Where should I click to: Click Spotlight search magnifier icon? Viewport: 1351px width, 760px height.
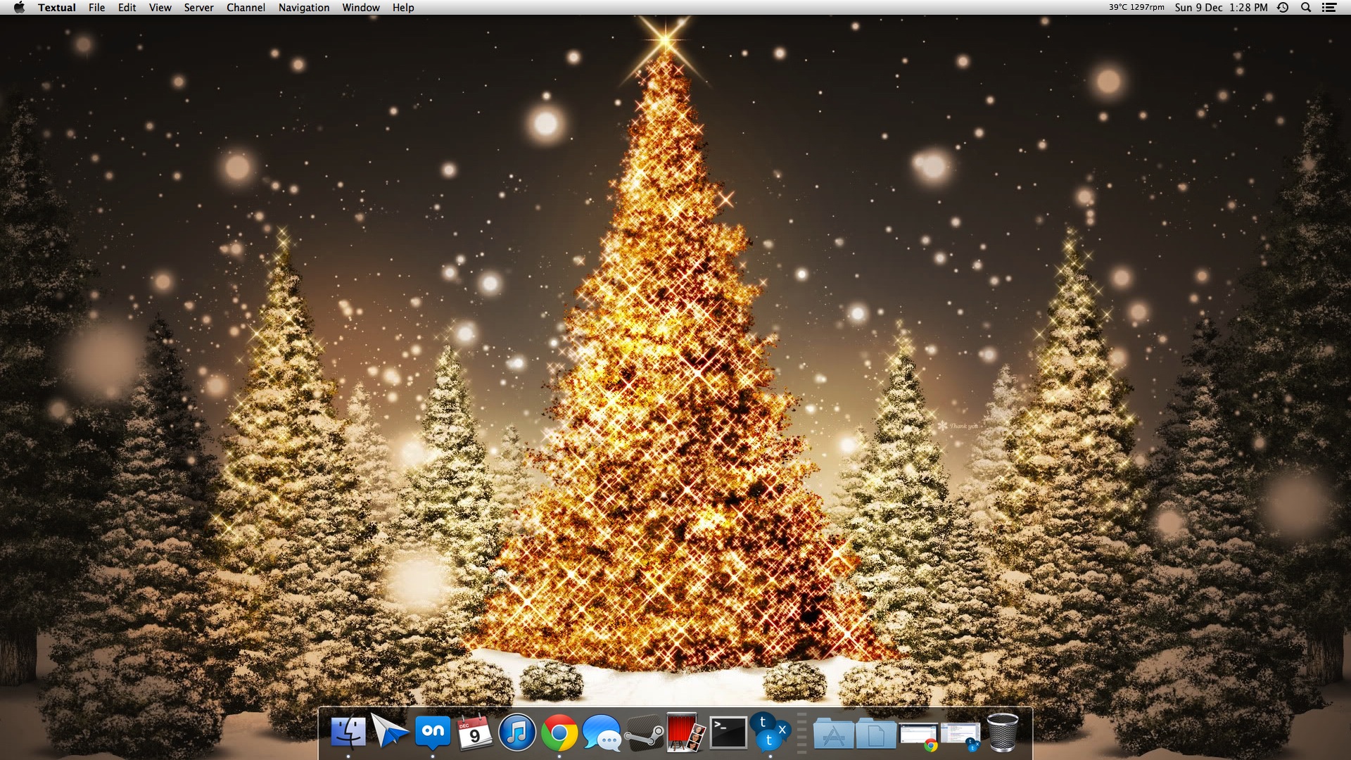pyautogui.click(x=1306, y=8)
